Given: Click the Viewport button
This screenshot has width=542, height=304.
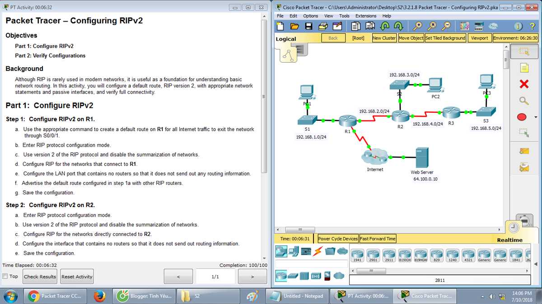Looking at the screenshot, I should pos(480,38).
